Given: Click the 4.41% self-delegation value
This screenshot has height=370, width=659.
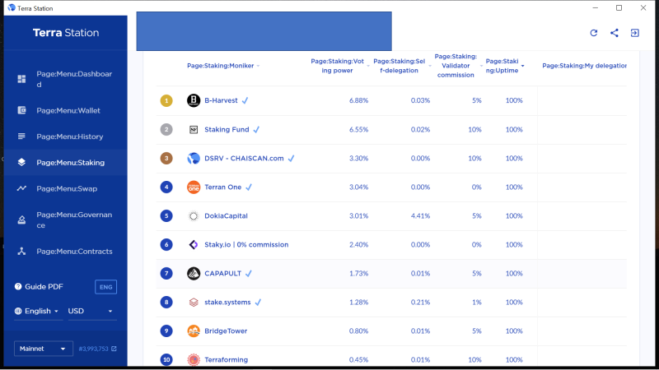Looking at the screenshot, I should [x=420, y=215].
